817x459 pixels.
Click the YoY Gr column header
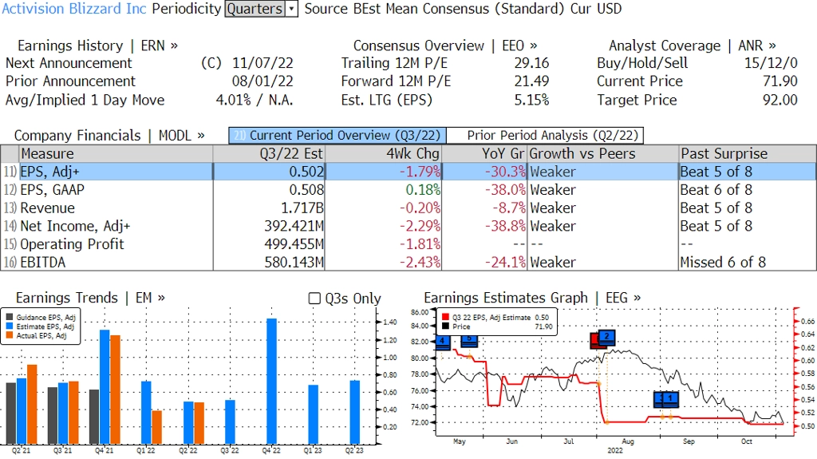pos(484,154)
